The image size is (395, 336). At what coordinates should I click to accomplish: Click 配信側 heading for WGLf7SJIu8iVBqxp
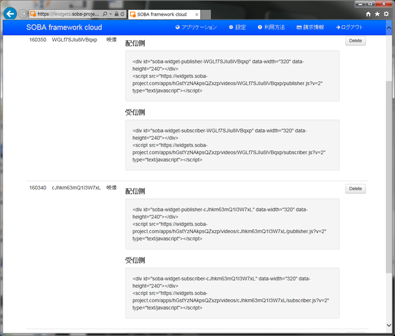135,43
